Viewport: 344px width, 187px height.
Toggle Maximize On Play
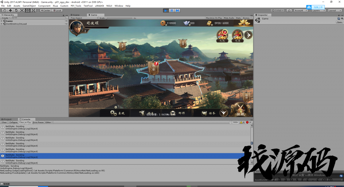click(x=214, y=18)
